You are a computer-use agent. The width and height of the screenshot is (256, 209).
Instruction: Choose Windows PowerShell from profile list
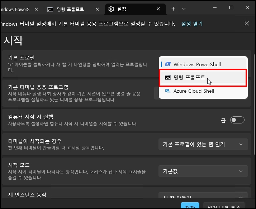click(203, 64)
